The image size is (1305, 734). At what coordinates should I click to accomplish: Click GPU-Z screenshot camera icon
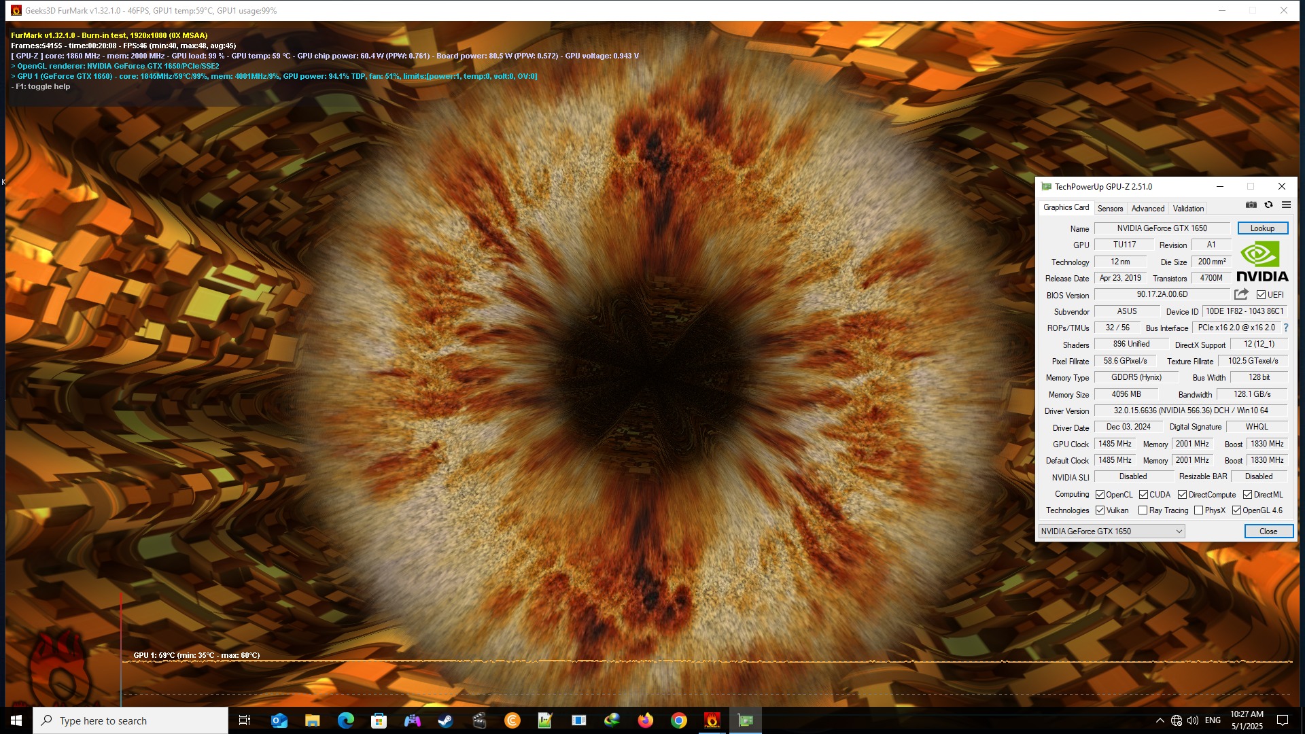[1251, 205]
